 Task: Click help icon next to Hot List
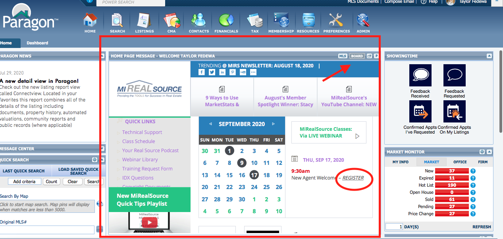473,185
